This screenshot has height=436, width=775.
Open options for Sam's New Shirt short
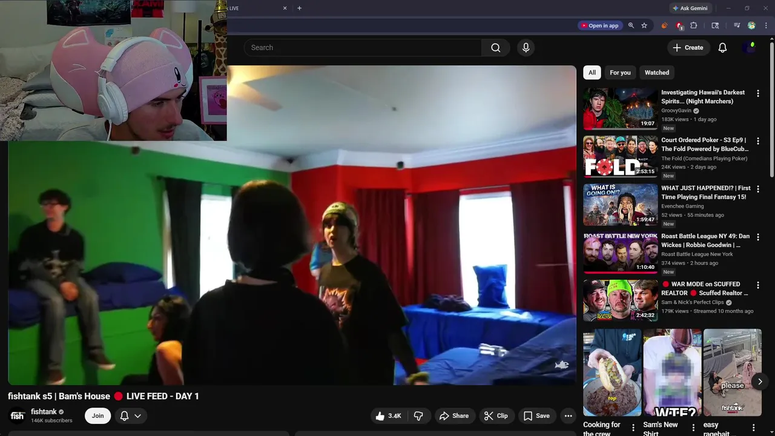pyautogui.click(x=693, y=428)
